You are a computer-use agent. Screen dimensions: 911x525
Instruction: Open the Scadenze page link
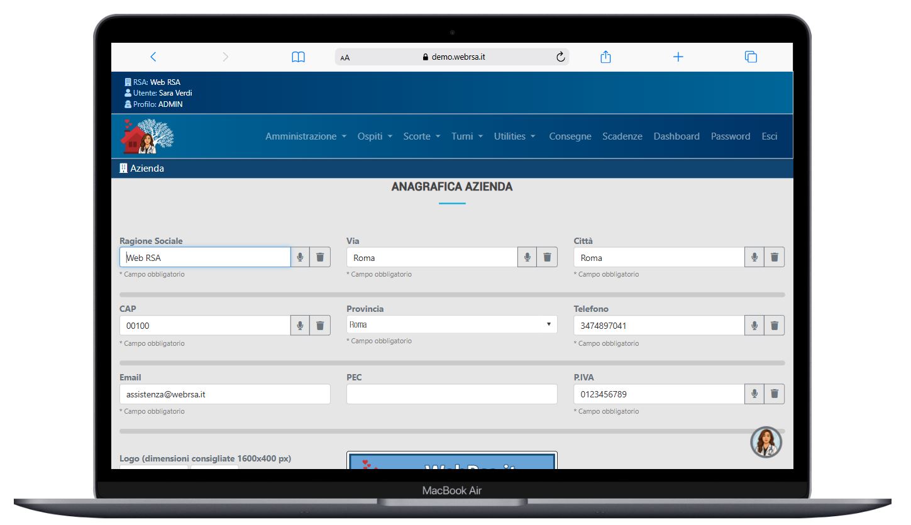(622, 136)
